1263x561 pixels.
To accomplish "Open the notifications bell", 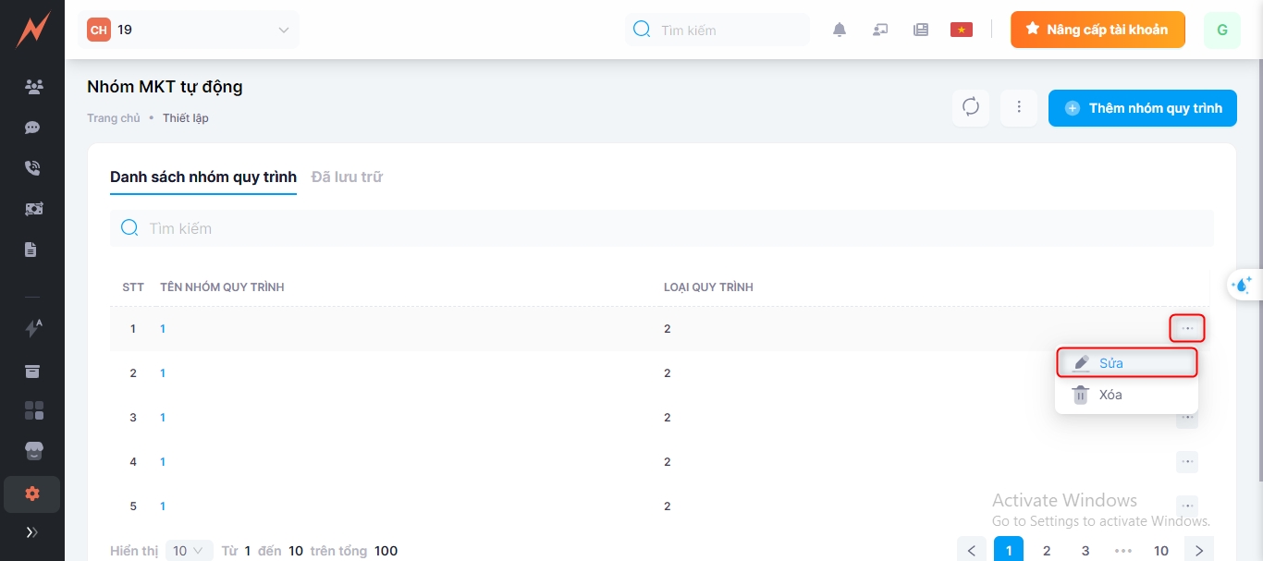I will pos(840,30).
